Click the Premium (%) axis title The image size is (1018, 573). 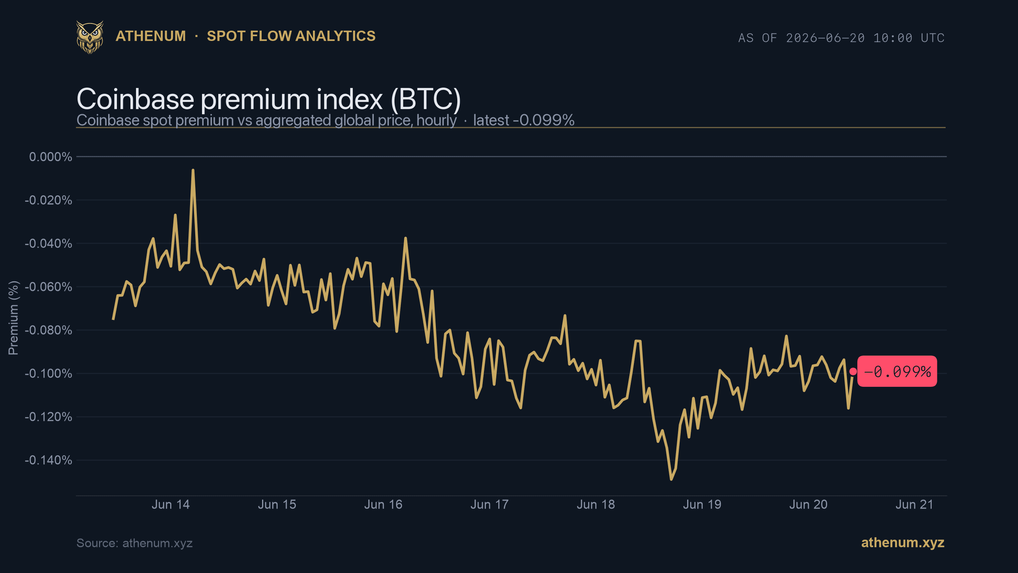[x=14, y=318]
